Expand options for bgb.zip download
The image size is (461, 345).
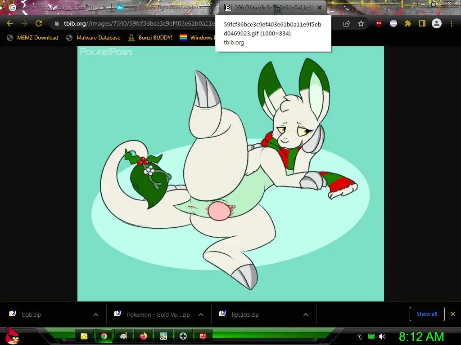click(96, 314)
